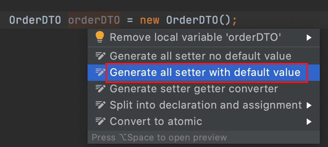328x147 pixels.
Task: Click the highlighted 'orderDTO' variable name
Action: tap(94, 20)
